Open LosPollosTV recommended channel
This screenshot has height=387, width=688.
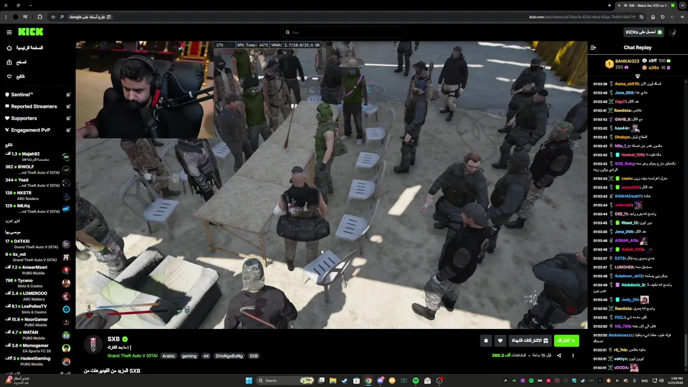coord(37,309)
